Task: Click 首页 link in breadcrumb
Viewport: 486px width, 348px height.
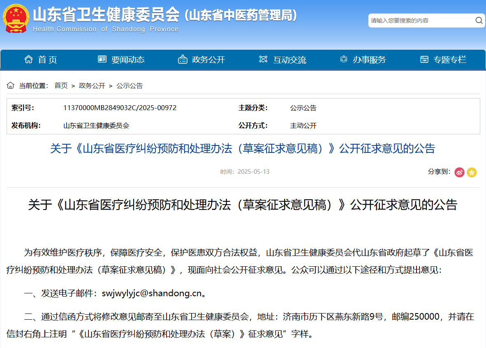Action: 61,85
